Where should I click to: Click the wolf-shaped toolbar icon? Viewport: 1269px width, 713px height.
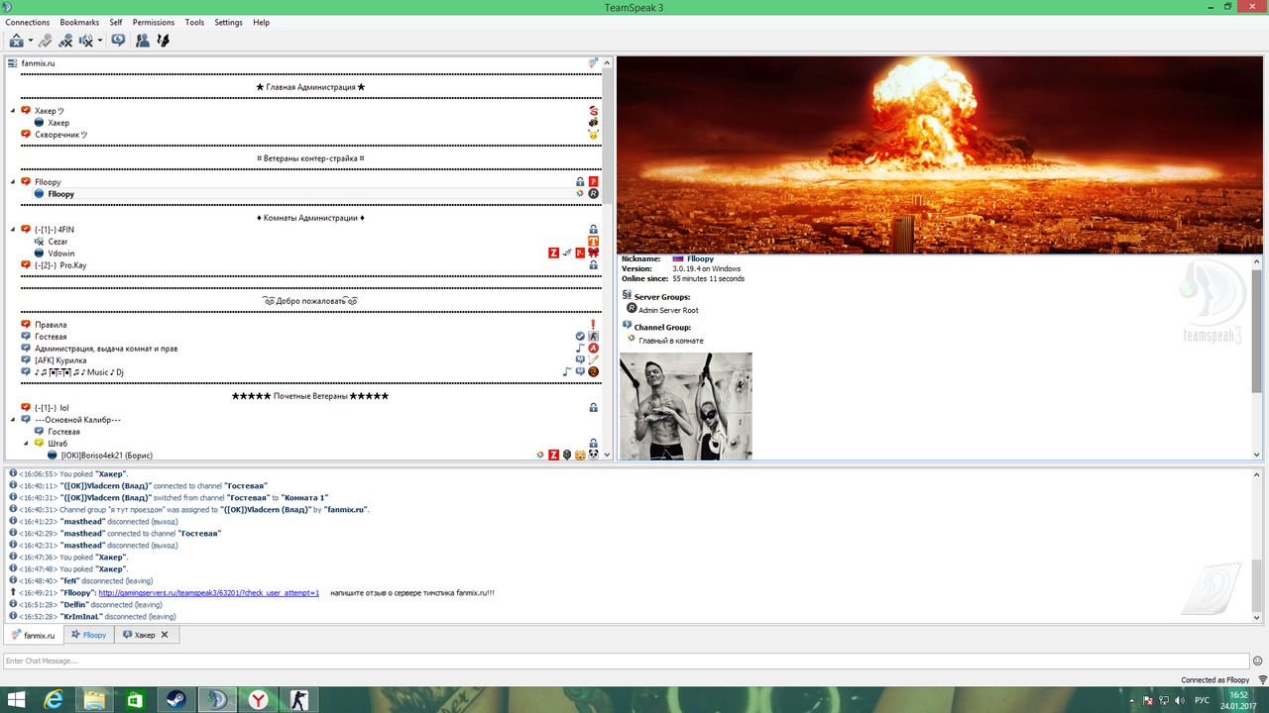tap(164, 41)
